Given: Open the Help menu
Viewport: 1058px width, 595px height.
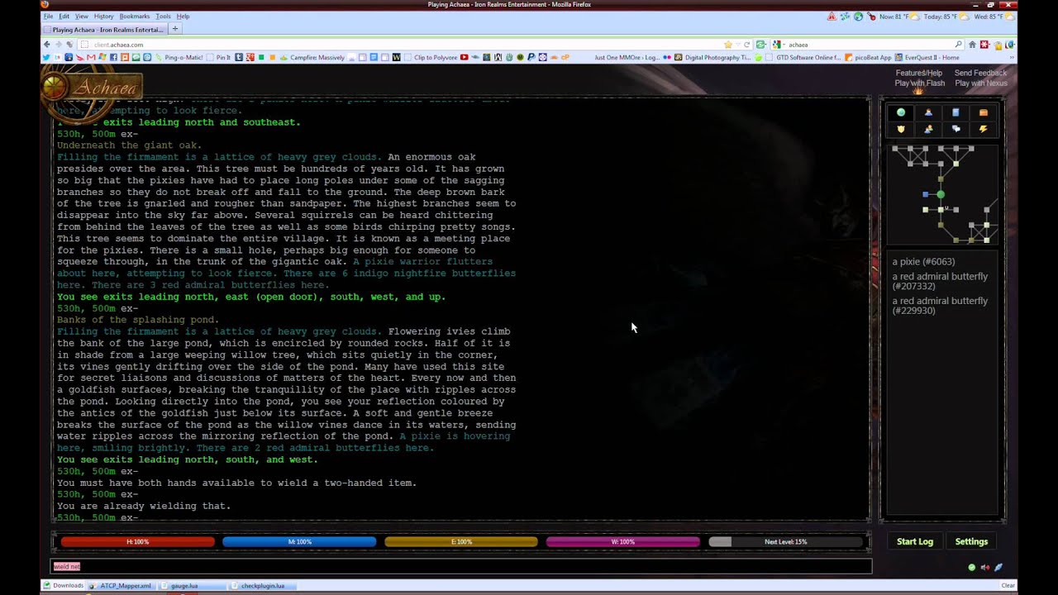Looking at the screenshot, I should coord(183,16).
